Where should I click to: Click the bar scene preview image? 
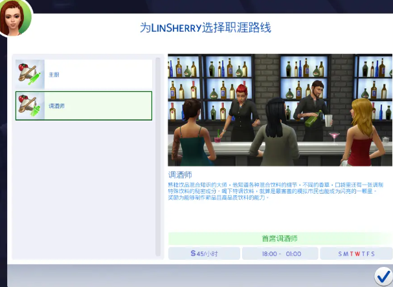280,110
